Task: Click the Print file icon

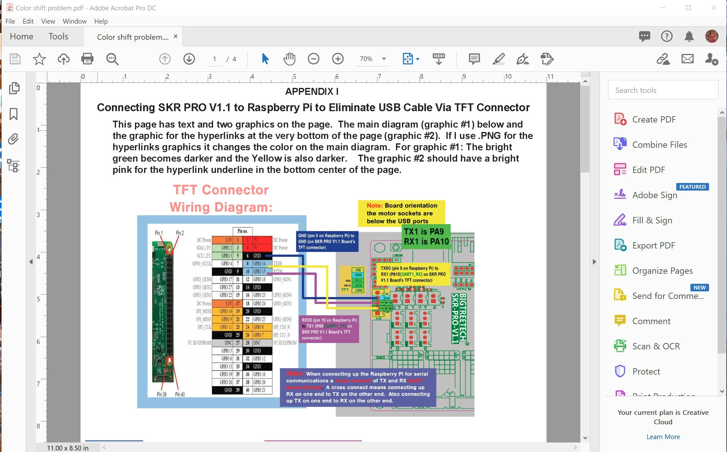Action: 87,59
